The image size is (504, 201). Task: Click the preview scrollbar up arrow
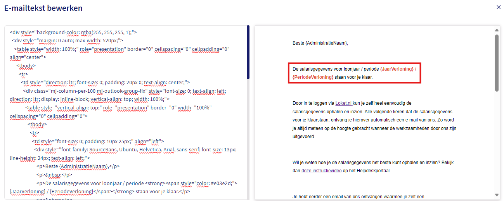pyautogui.click(x=497, y=30)
